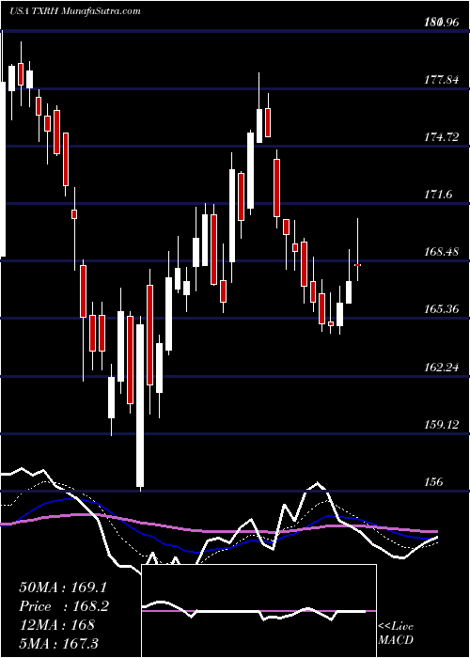Click the 162.24 price axis label
Screen dimensions: 470x658
(x=442, y=368)
